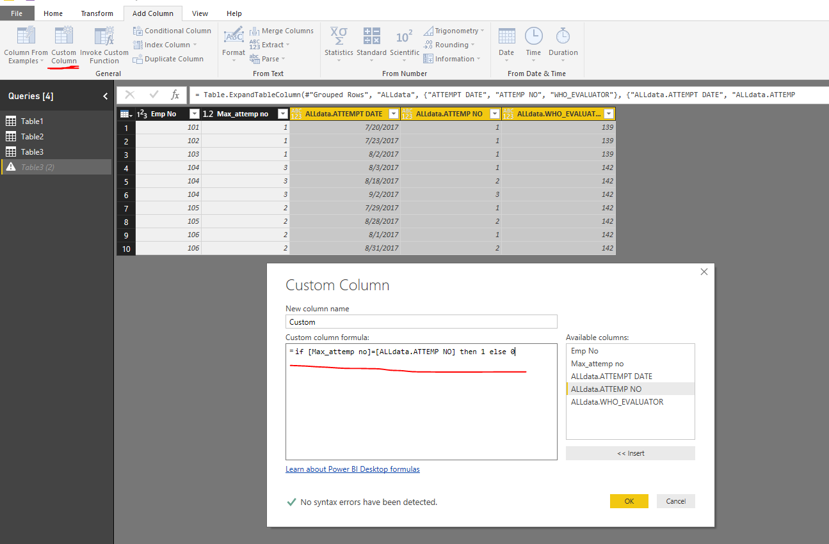The width and height of the screenshot is (829, 544).
Task: Open the File menu
Action: click(17, 13)
